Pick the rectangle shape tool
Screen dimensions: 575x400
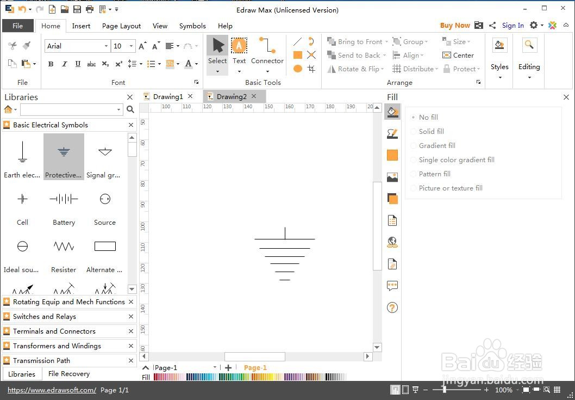298,55
